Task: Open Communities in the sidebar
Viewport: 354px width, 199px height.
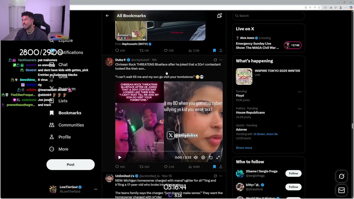Action: coord(66,125)
